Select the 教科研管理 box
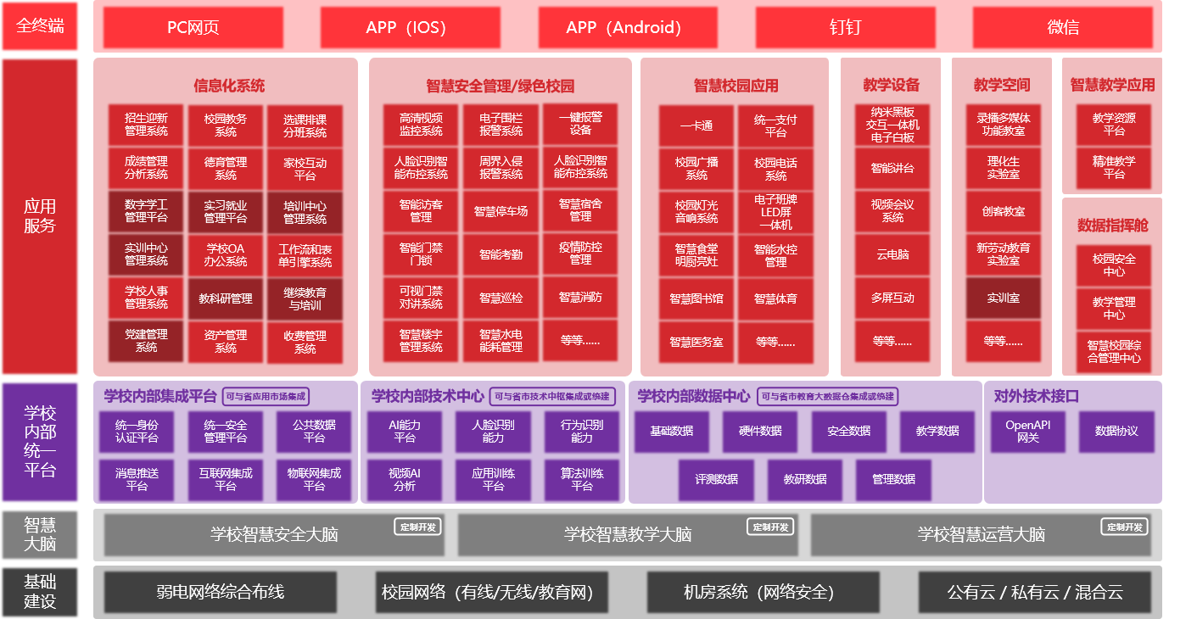This screenshot has height=619, width=1197. pos(226,298)
